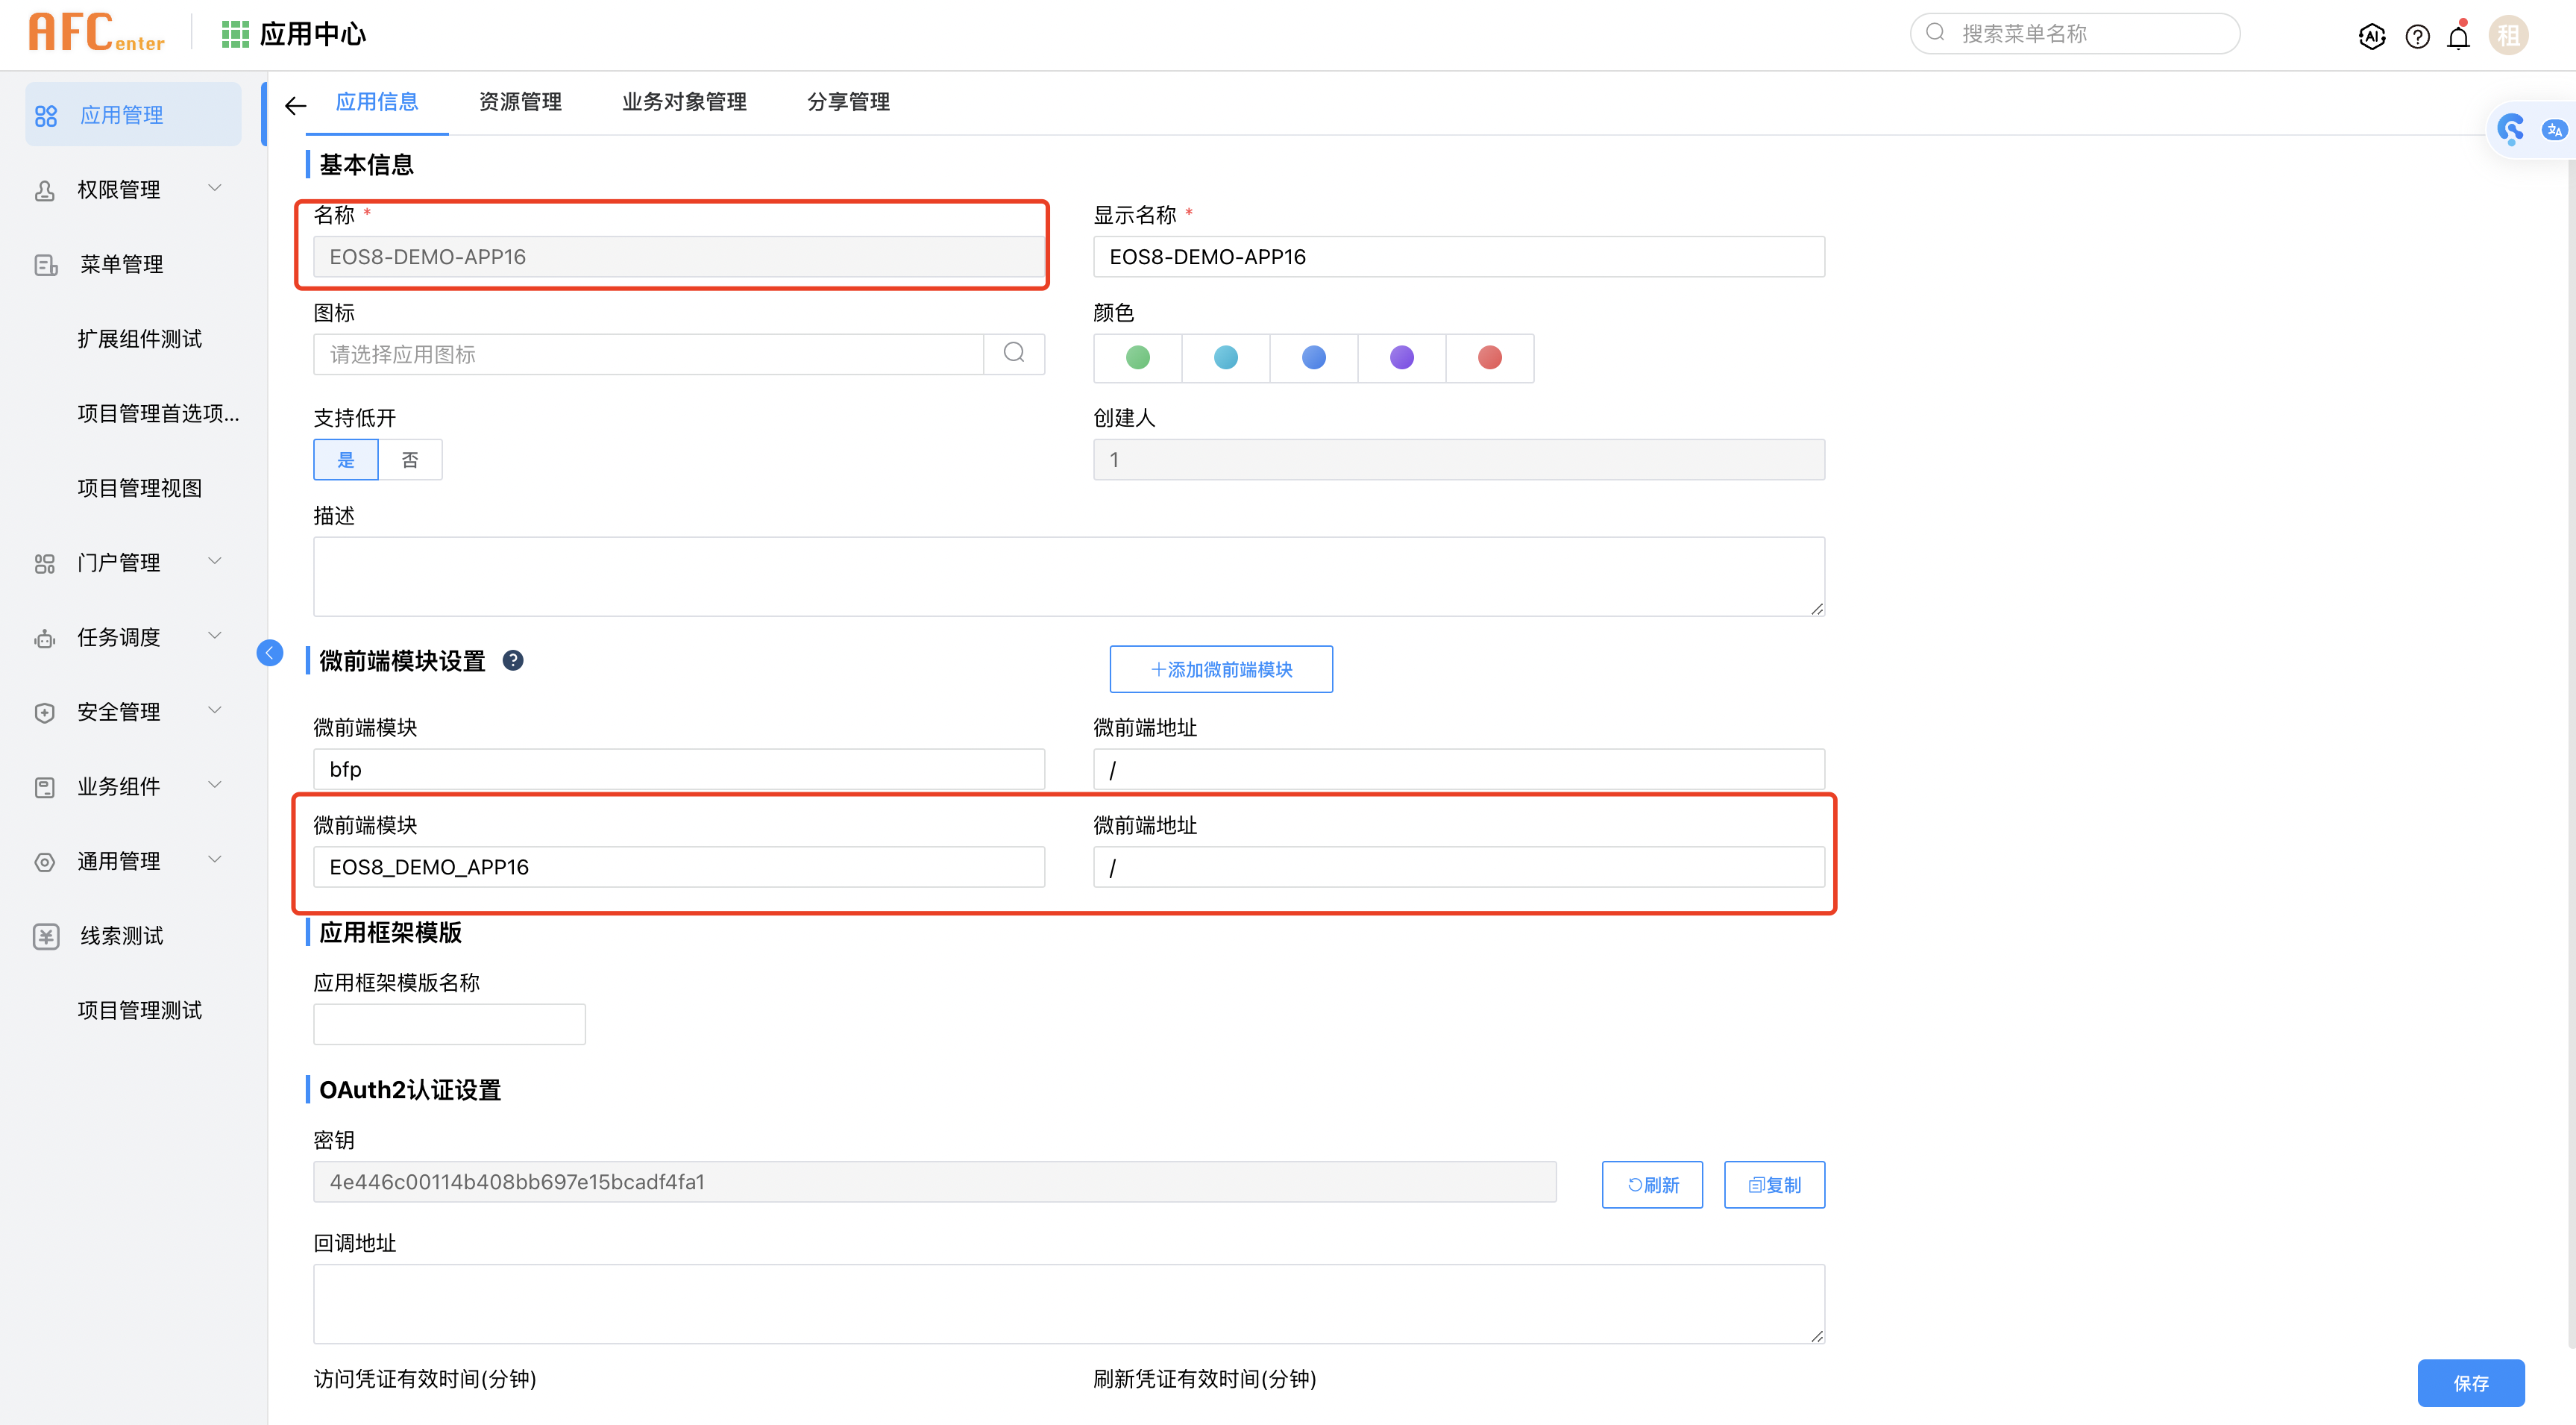Switch to 业务对象管理 tab

click(684, 102)
